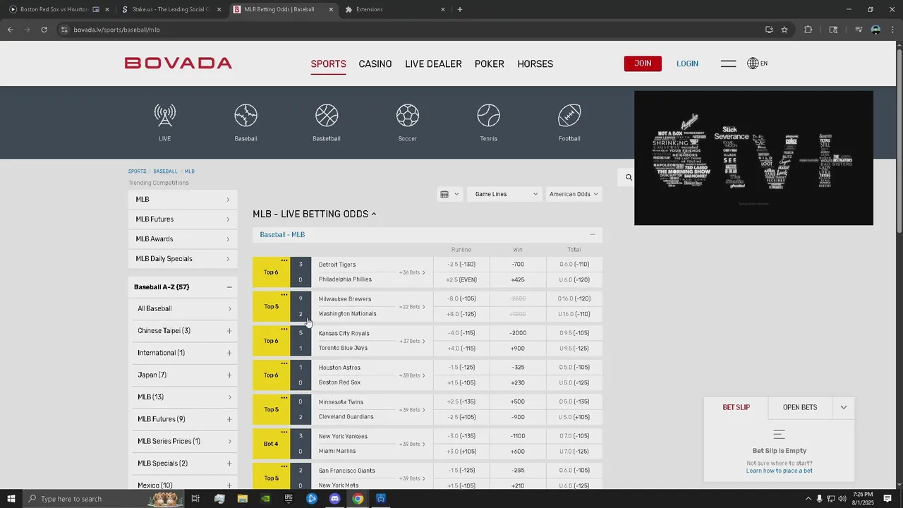Select the Tennis sport icon
The image size is (903, 508).
click(x=488, y=123)
